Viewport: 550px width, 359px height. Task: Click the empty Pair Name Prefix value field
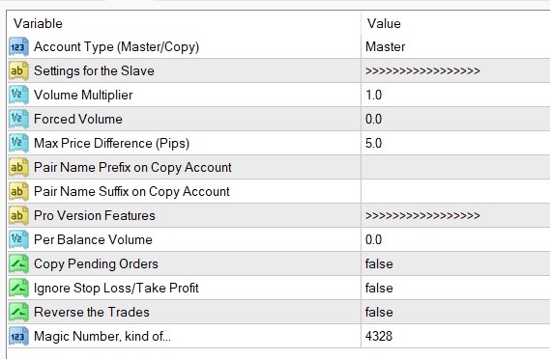(x=455, y=168)
